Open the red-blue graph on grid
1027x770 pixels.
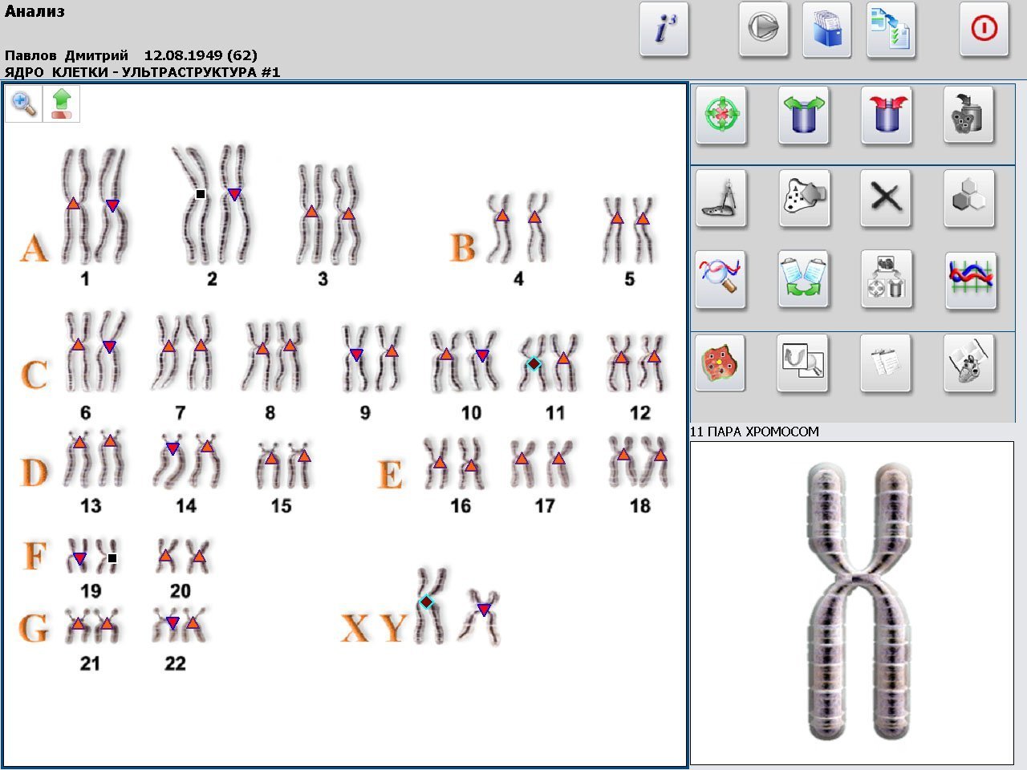[x=971, y=279]
